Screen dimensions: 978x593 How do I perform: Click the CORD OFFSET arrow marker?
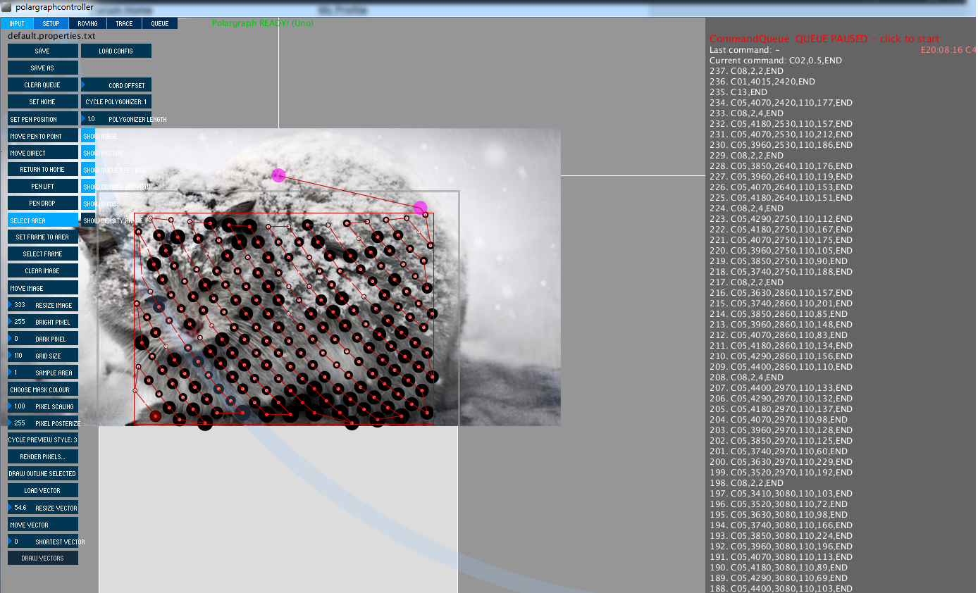(x=83, y=85)
